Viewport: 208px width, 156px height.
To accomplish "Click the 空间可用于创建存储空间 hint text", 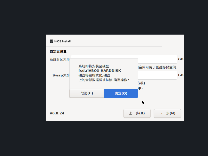I will tap(158, 67).
